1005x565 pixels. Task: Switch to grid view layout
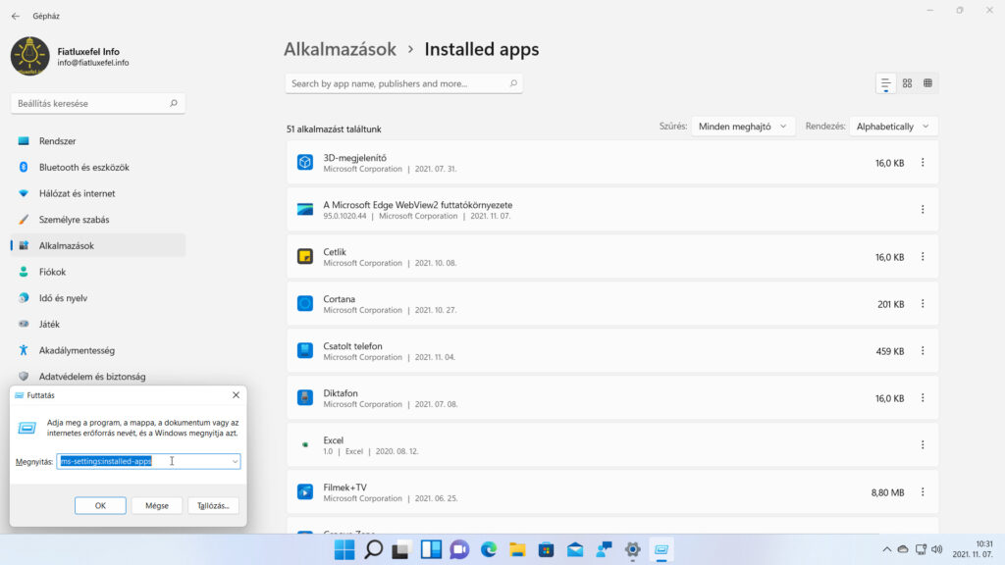(907, 83)
